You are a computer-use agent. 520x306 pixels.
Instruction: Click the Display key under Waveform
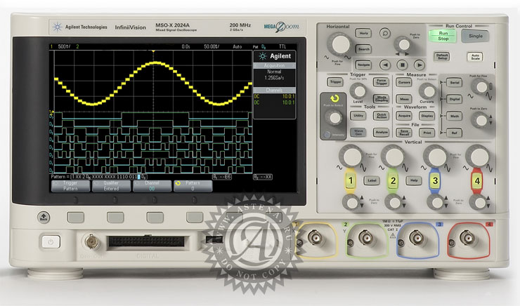[x=427, y=116]
